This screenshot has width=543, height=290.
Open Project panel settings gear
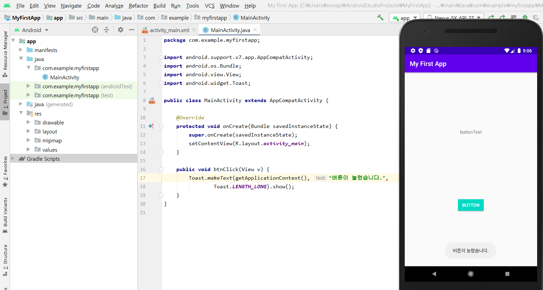(x=120, y=30)
